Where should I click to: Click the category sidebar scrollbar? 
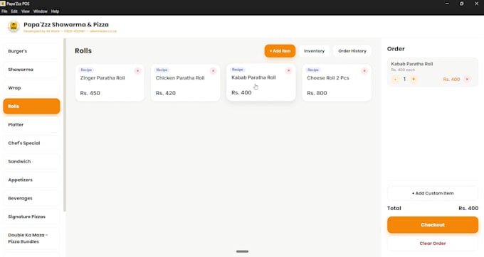coord(65,125)
